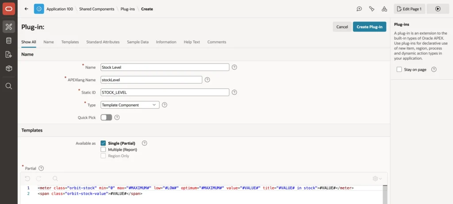Switch to the Help Text tab

(x=192, y=42)
